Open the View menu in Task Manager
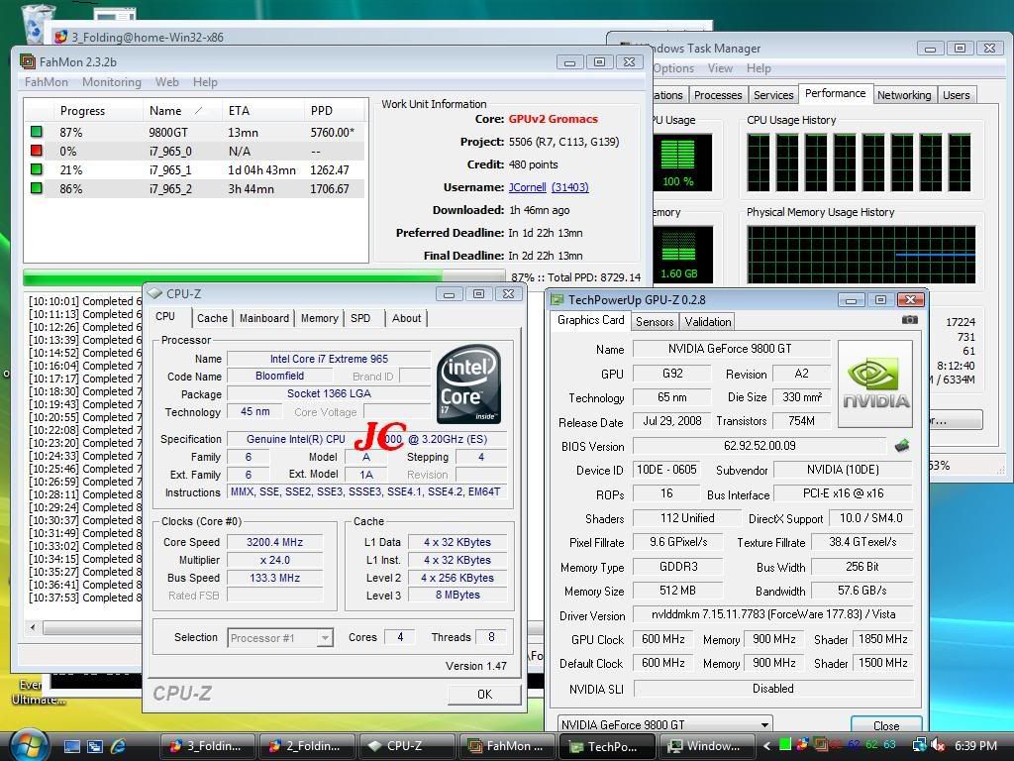This screenshot has height=761, width=1014. point(720,68)
